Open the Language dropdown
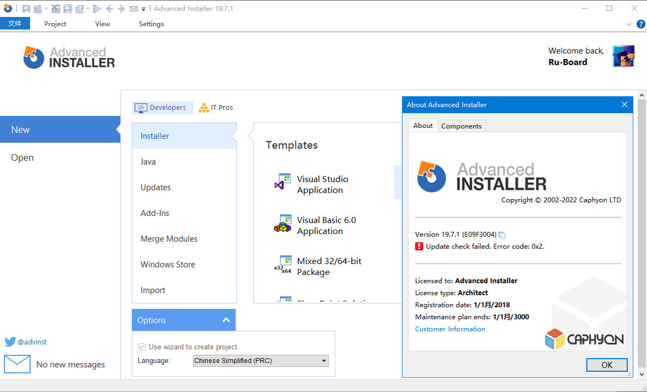The height and width of the screenshot is (392, 647). [x=324, y=361]
